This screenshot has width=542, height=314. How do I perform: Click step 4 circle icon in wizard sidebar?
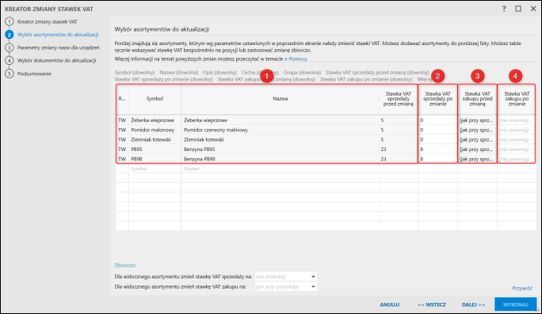click(x=10, y=60)
